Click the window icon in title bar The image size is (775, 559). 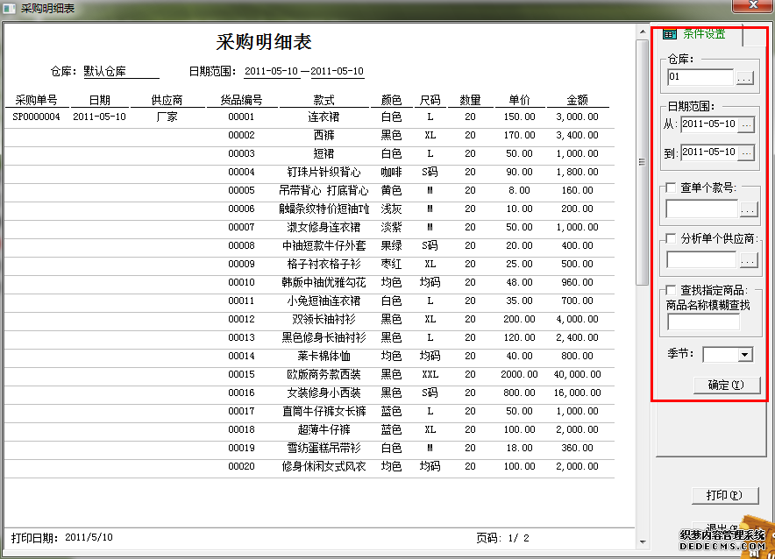pos(10,8)
